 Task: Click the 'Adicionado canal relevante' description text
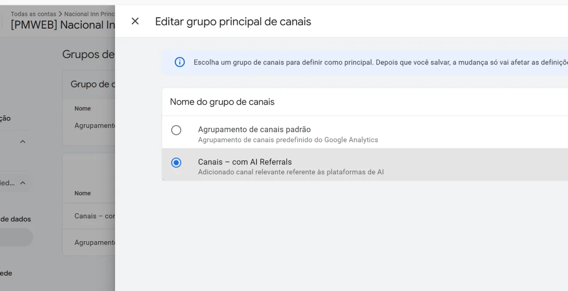coord(291,172)
